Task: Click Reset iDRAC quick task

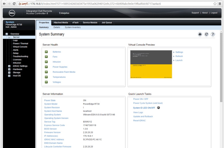Action: point(139,120)
